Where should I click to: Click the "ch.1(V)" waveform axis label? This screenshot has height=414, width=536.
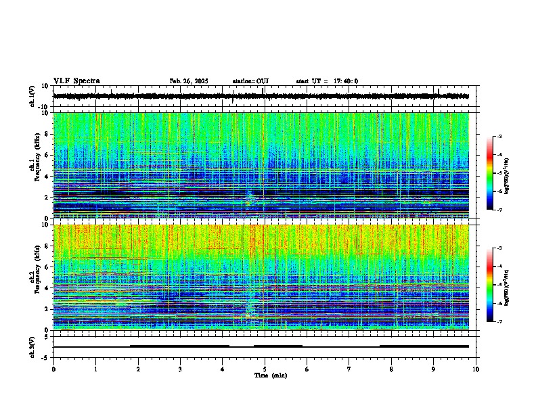[x=32, y=96]
